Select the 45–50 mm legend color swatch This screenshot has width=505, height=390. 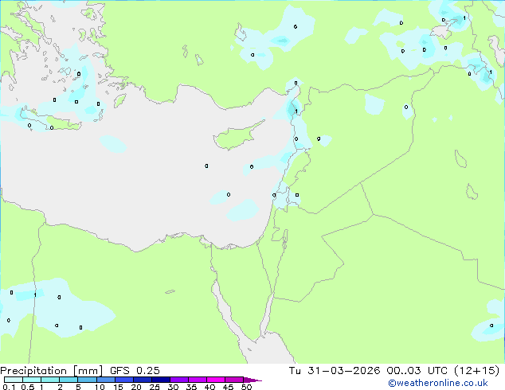[234, 380]
